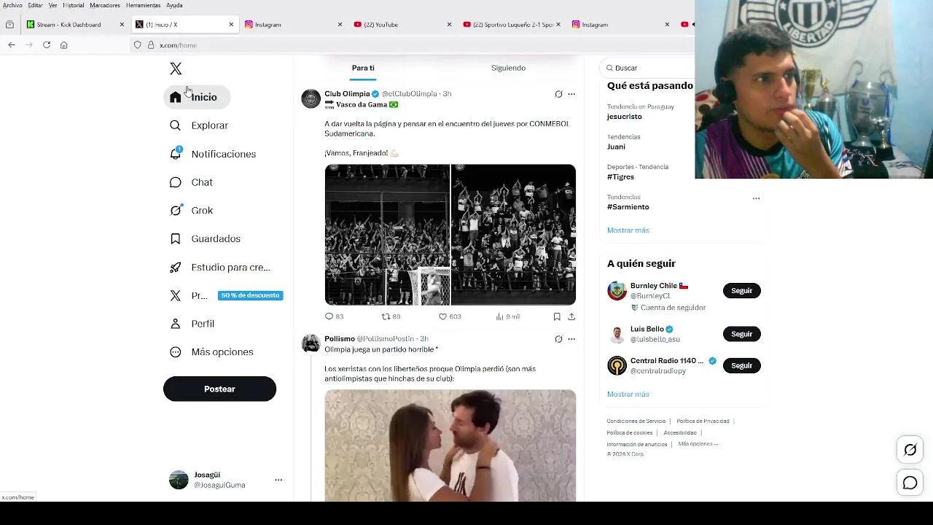Open three-dot menu on Pollismo post
Viewport: 933px width, 525px height.
571,339
